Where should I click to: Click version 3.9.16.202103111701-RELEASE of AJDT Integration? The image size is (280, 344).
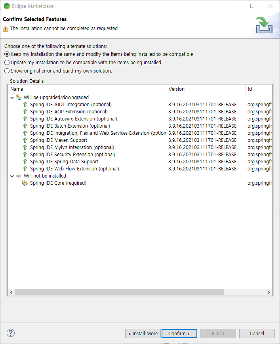pyautogui.click(x=202, y=105)
